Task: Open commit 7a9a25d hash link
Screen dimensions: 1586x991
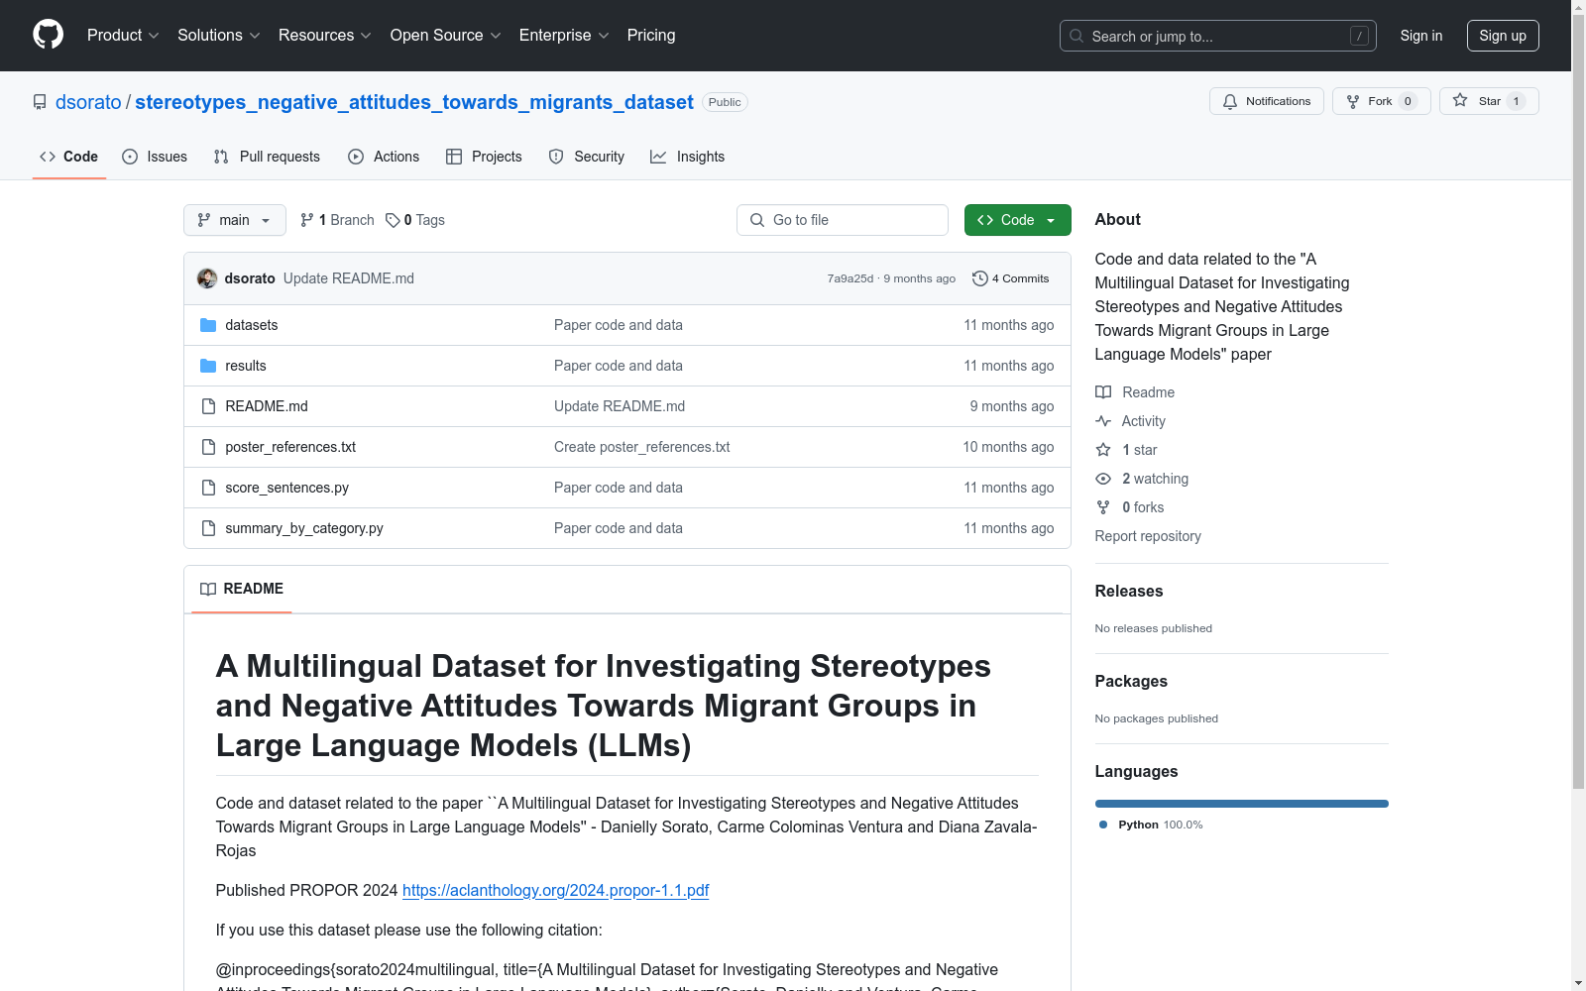Action: (x=850, y=278)
